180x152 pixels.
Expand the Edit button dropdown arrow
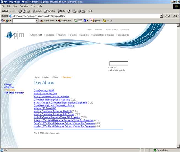(x=87, y=11)
